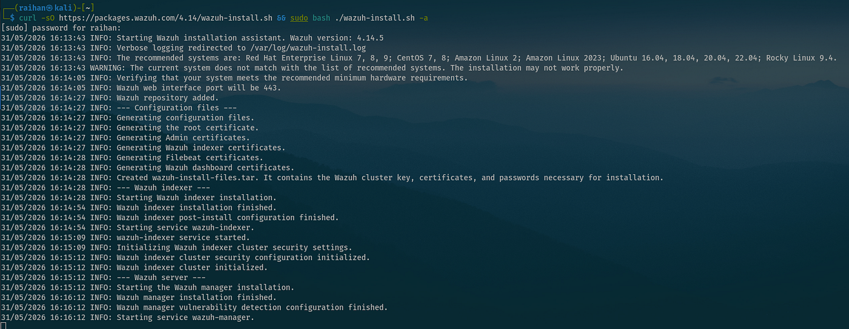
Task: Click the 'sudo' keyword in the command
Action: 299,18
